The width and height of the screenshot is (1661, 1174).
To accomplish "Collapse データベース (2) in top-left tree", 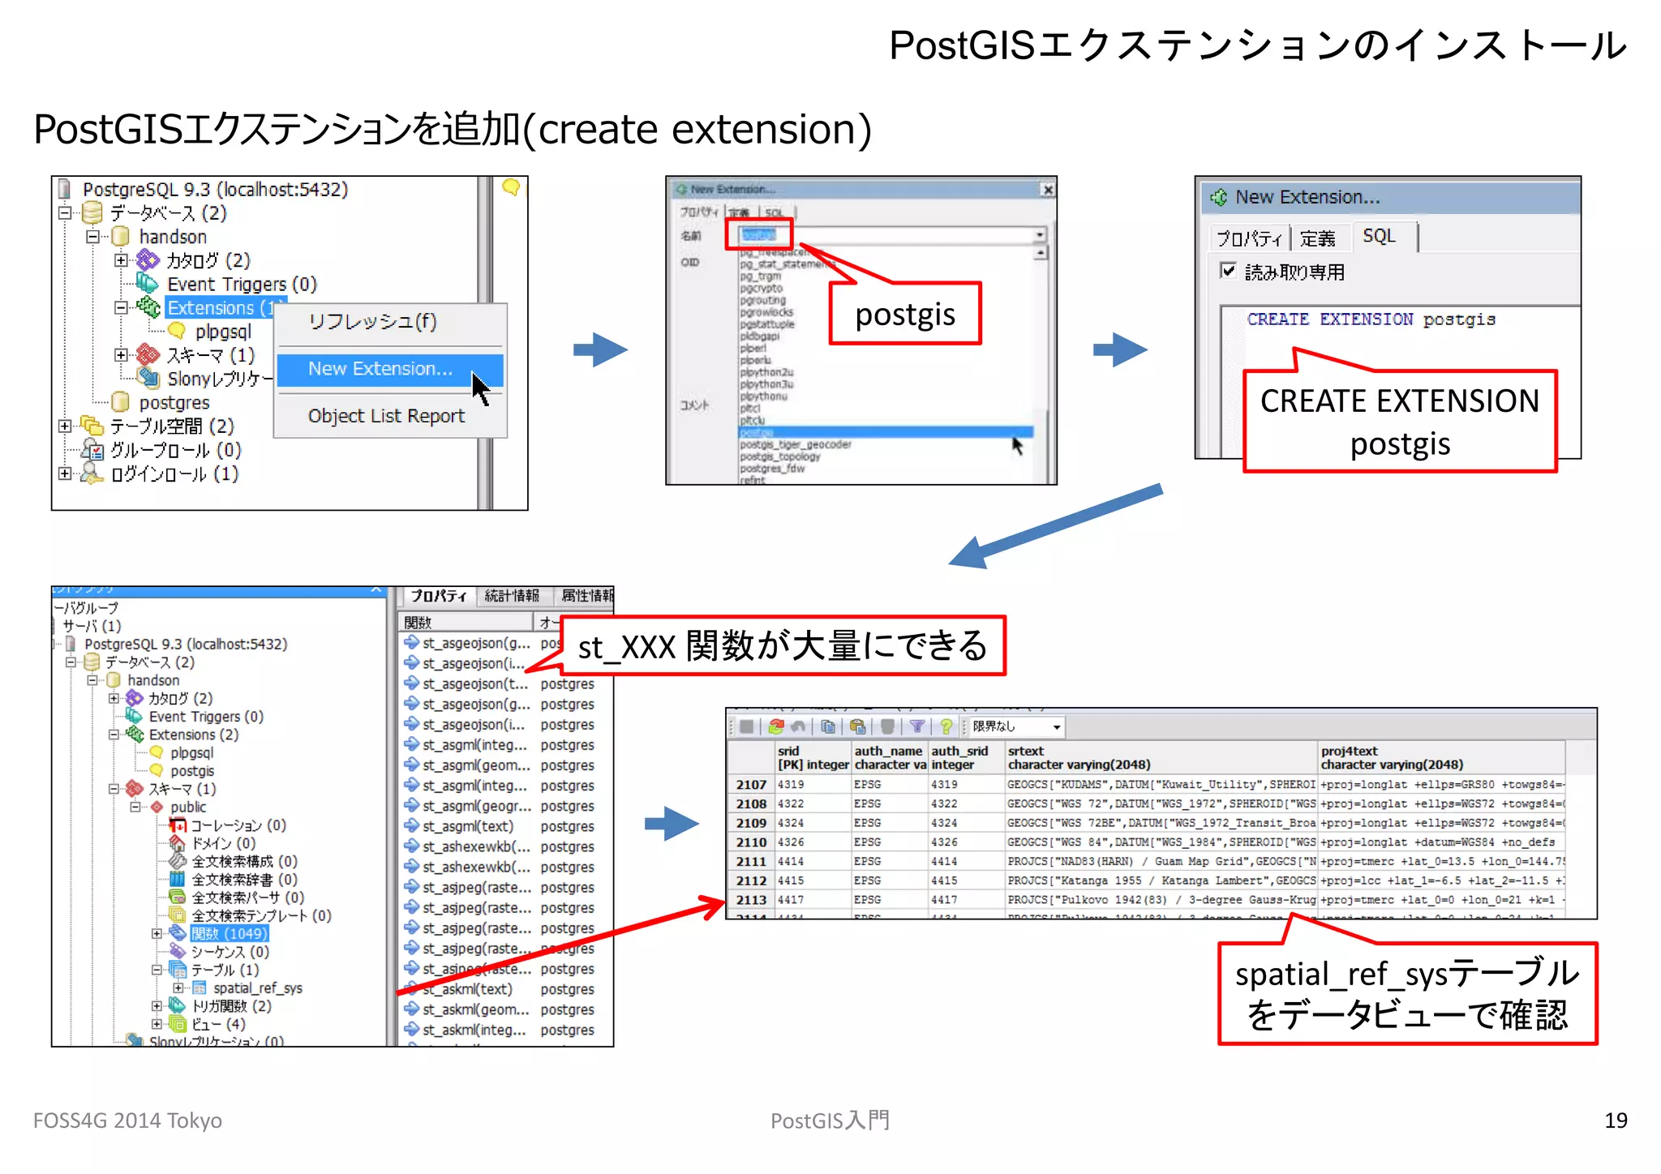I will tap(65, 213).
